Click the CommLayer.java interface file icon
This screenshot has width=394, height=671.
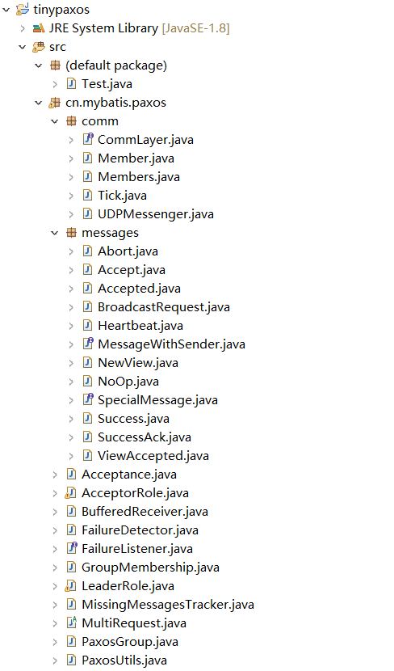88,140
